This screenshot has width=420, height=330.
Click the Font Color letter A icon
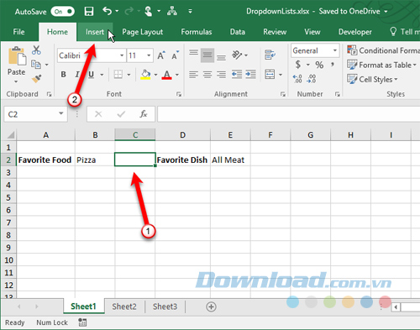pos(167,75)
